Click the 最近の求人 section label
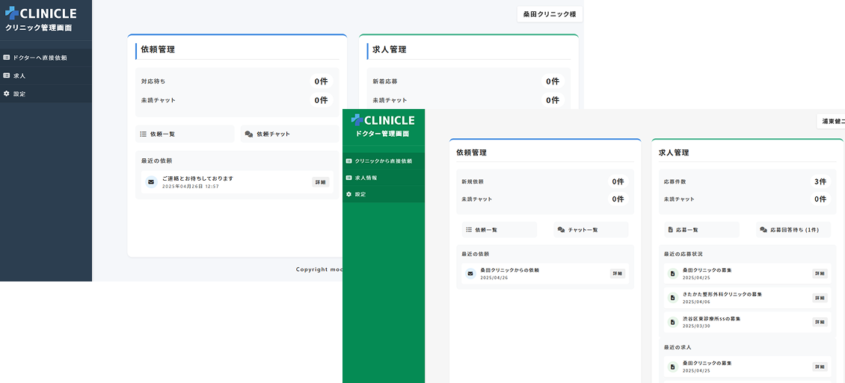The width and height of the screenshot is (845, 383). (x=677, y=347)
